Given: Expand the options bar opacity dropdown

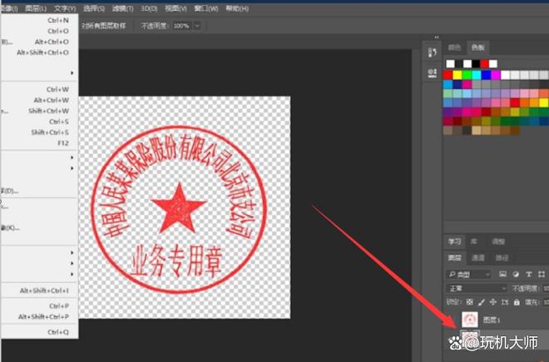Looking at the screenshot, I should [x=196, y=26].
